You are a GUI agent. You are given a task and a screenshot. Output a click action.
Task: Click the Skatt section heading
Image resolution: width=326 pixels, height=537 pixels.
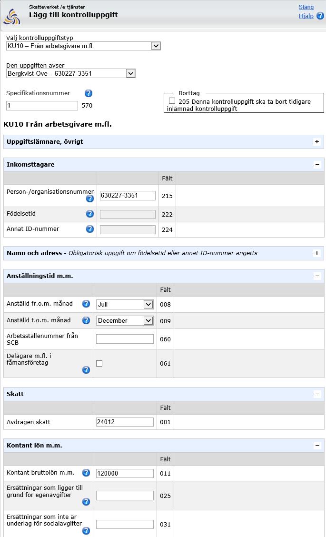coord(15,394)
